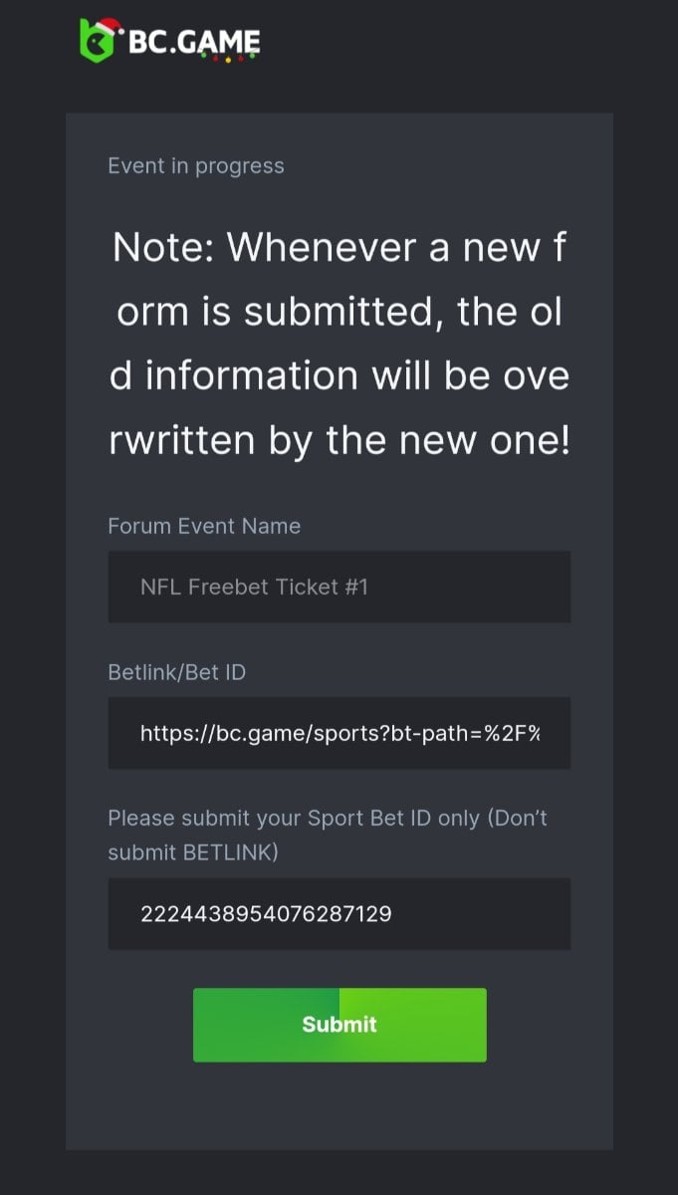Screen dimensions: 678x1195
Task: Click the "submit BETLINK)" label text
Action: coord(193,853)
